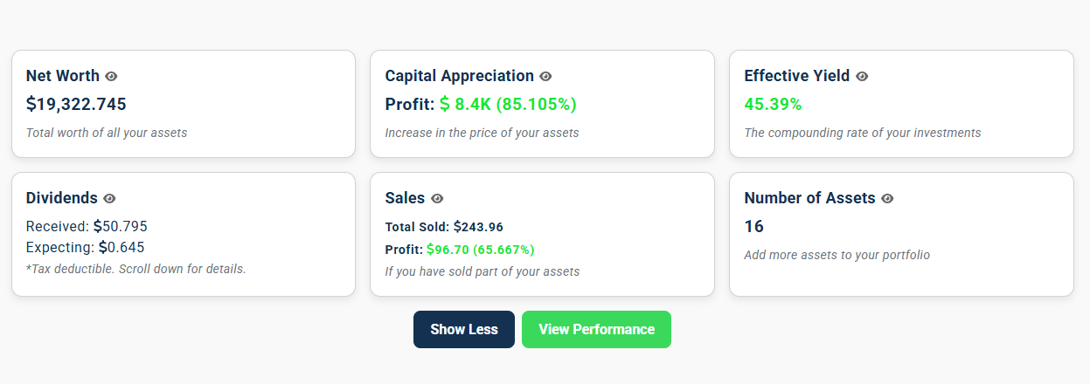
Task: Open the View Performance page
Action: coord(596,330)
